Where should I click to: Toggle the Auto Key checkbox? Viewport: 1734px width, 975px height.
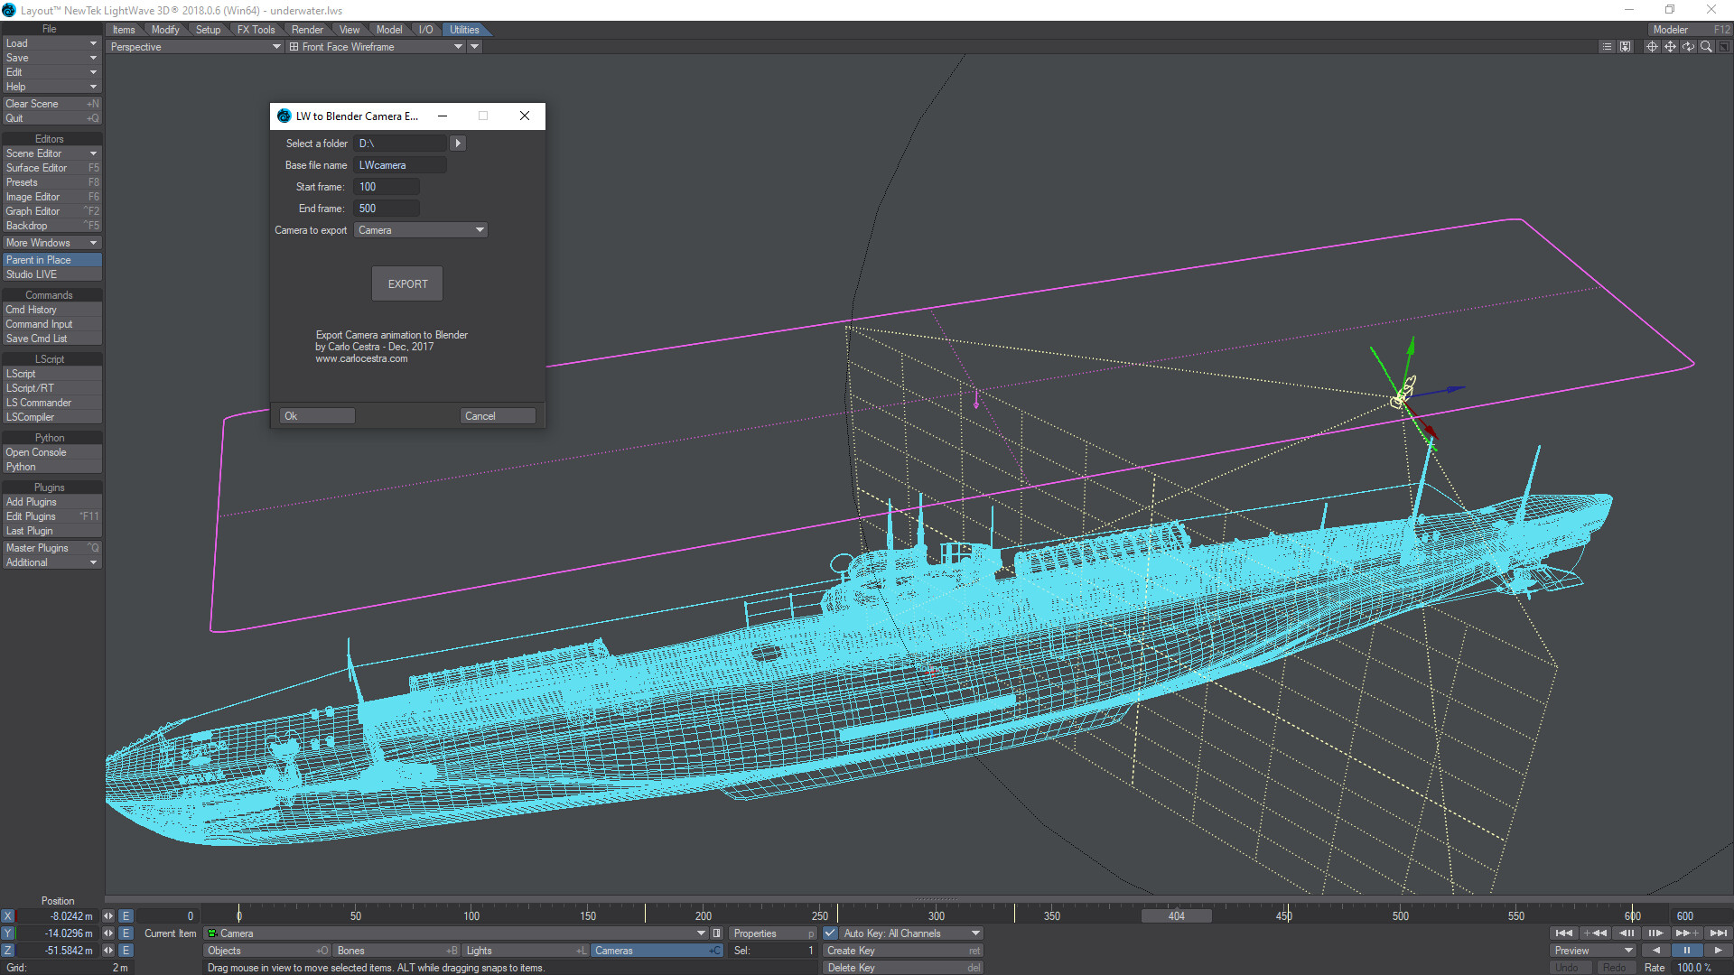click(830, 933)
